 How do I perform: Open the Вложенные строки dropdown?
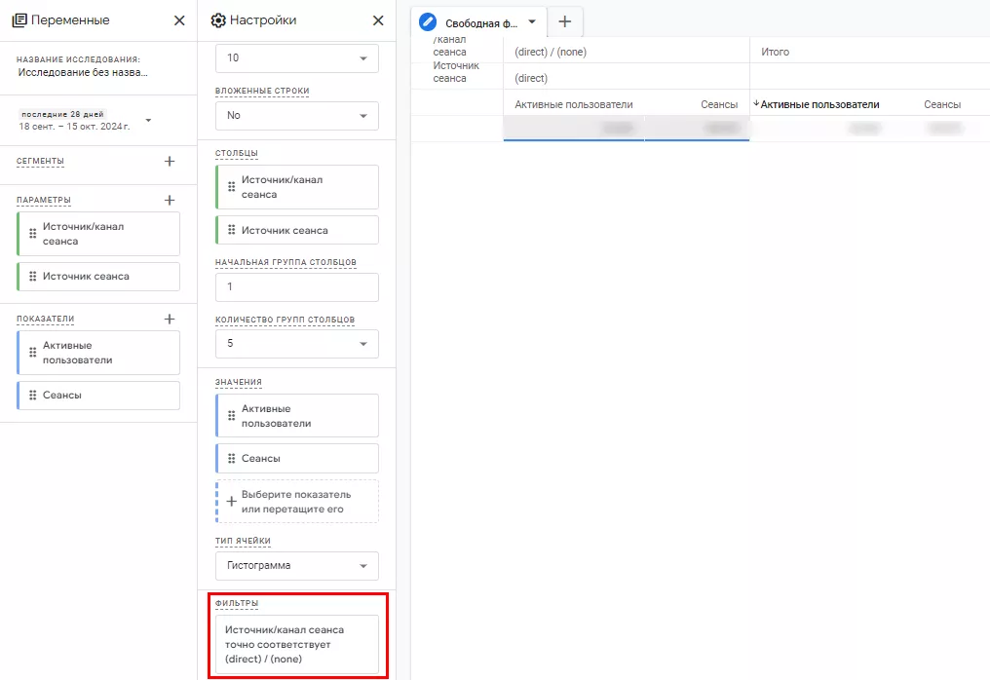(x=297, y=116)
